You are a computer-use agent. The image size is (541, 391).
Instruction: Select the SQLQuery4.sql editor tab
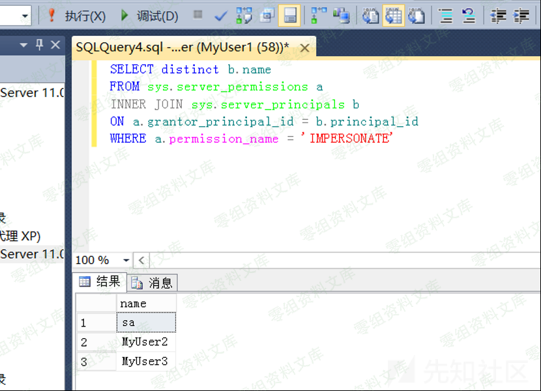(183, 48)
